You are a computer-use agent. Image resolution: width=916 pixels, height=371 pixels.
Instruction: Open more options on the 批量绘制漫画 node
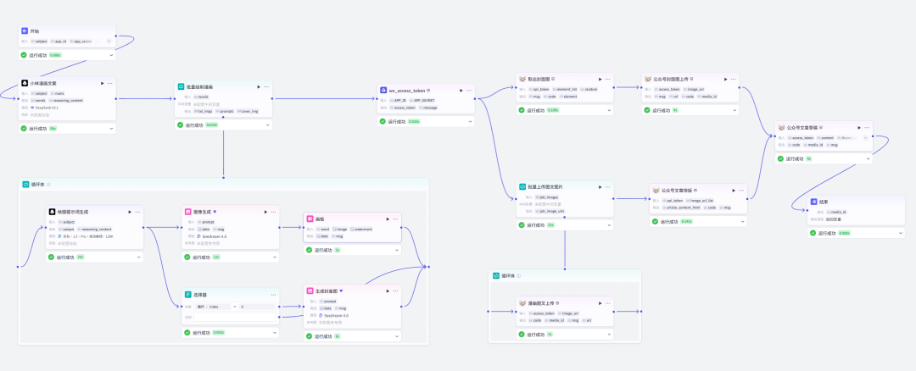coord(266,87)
